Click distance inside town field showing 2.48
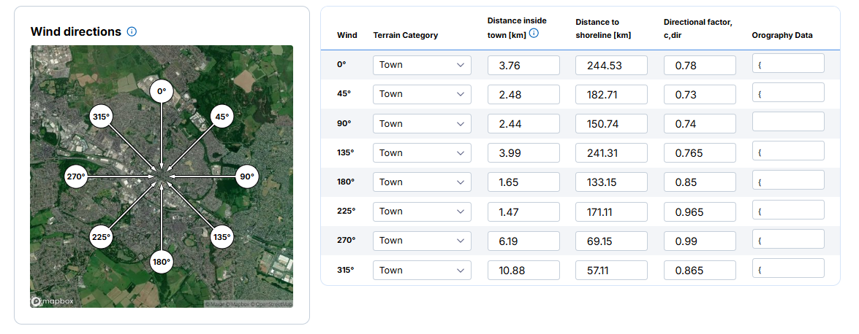The width and height of the screenshot is (859, 334). click(523, 94)
